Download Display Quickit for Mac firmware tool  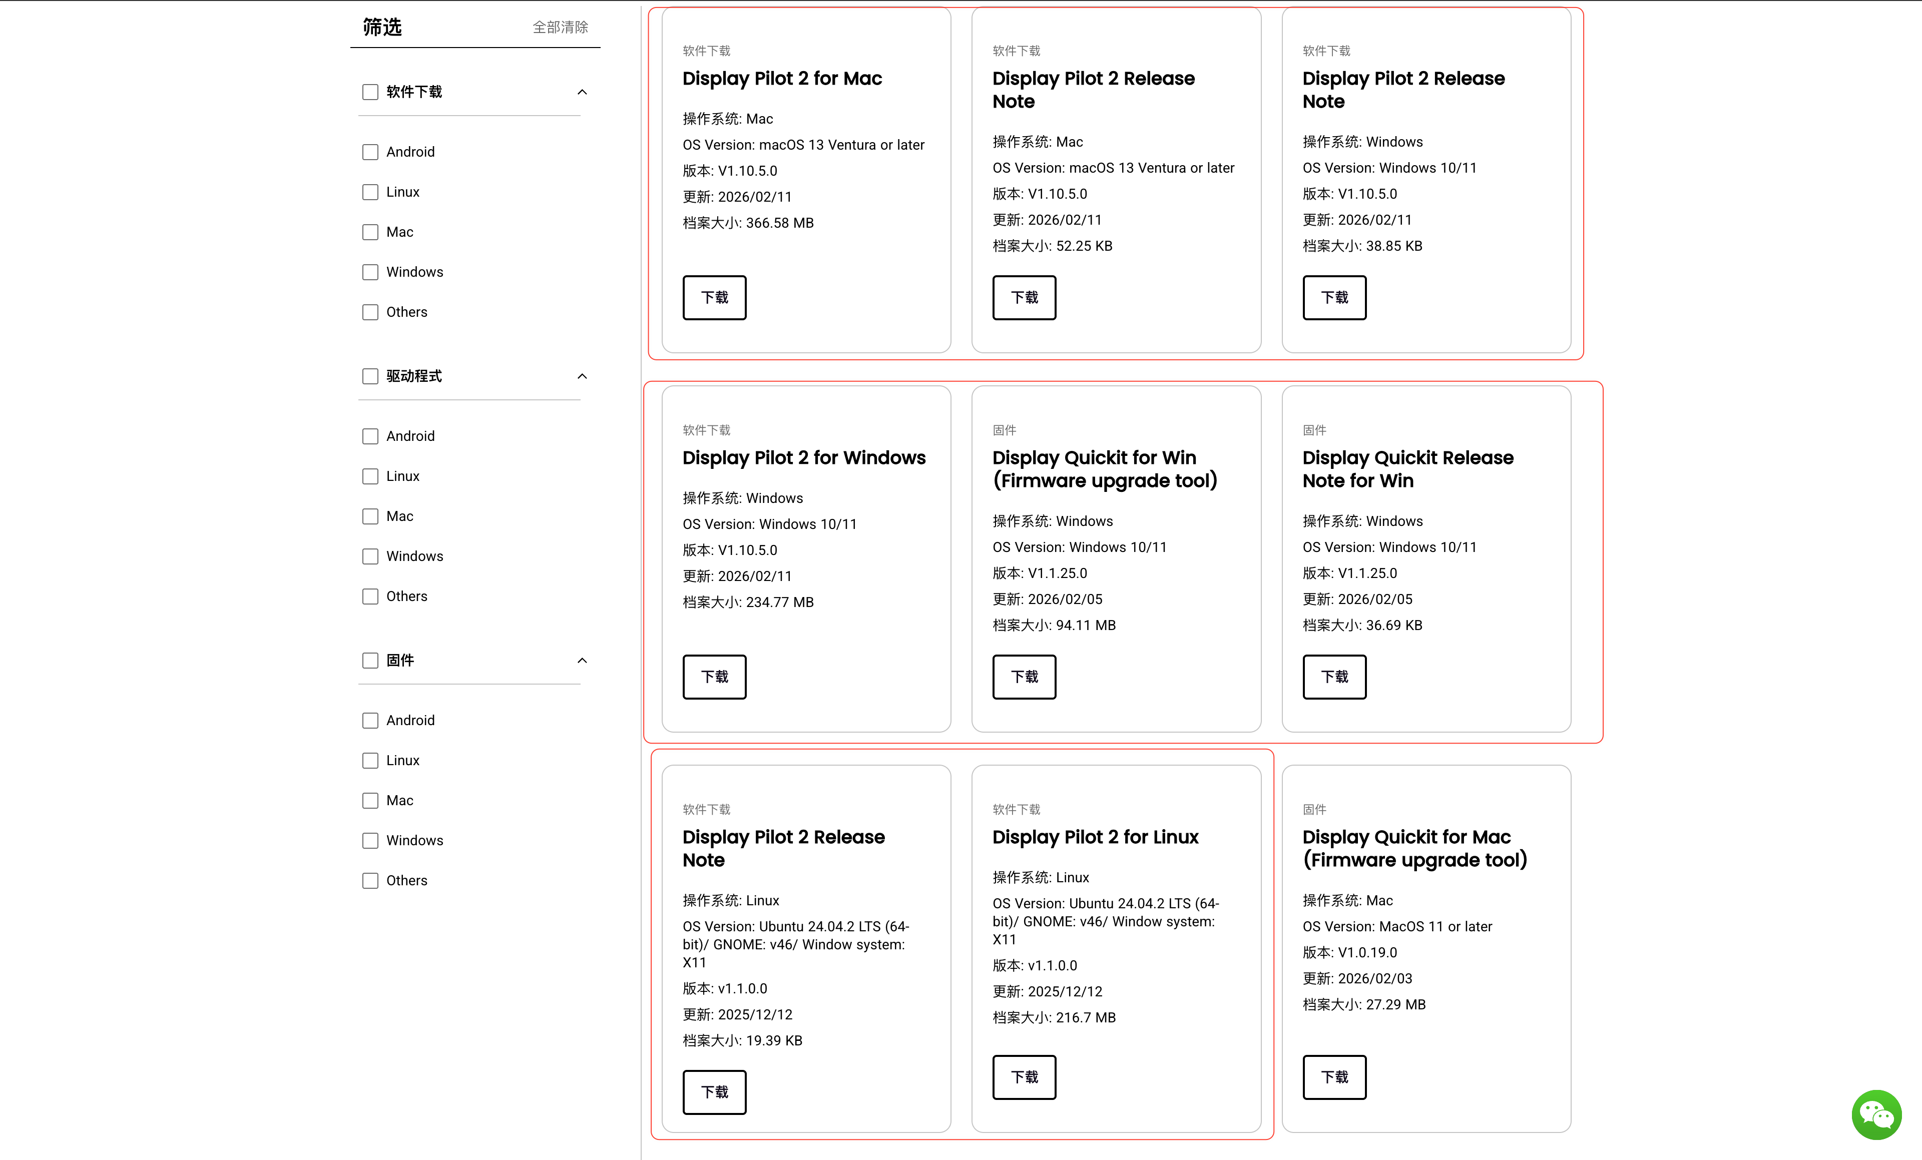1334,1077
